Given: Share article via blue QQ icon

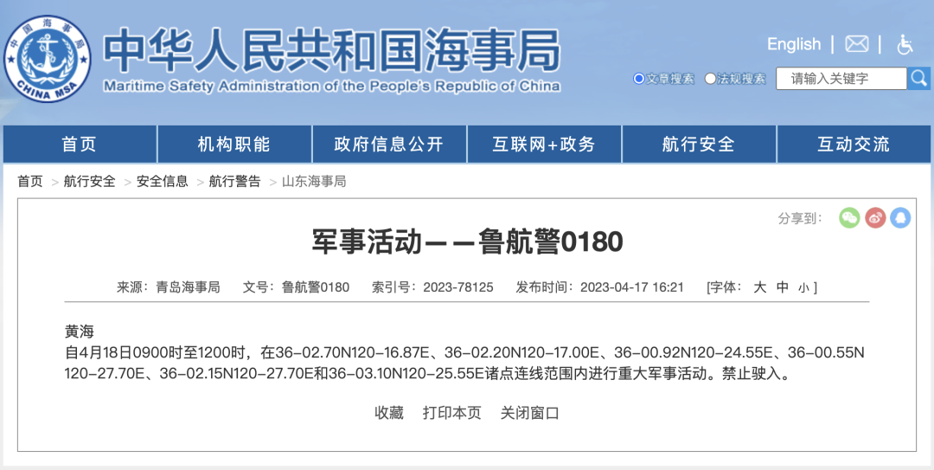Looking at the screenshot, I should 900,218.
